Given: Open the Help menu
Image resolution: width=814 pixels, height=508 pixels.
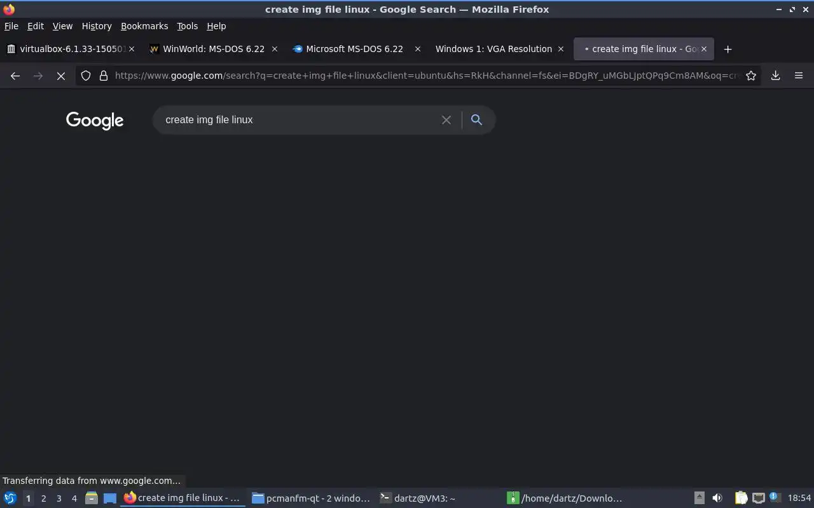Looking at the screenshot, I should click(x=216, y=26).
